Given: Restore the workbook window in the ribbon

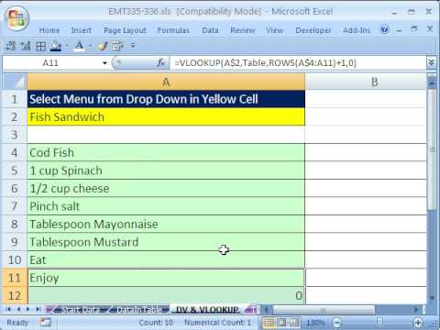Looking at the screenshot, I should (414, 29).
